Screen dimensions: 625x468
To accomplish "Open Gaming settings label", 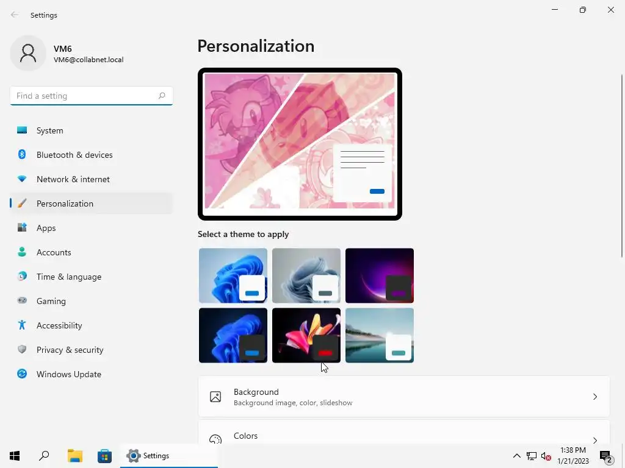I will 51,301.
